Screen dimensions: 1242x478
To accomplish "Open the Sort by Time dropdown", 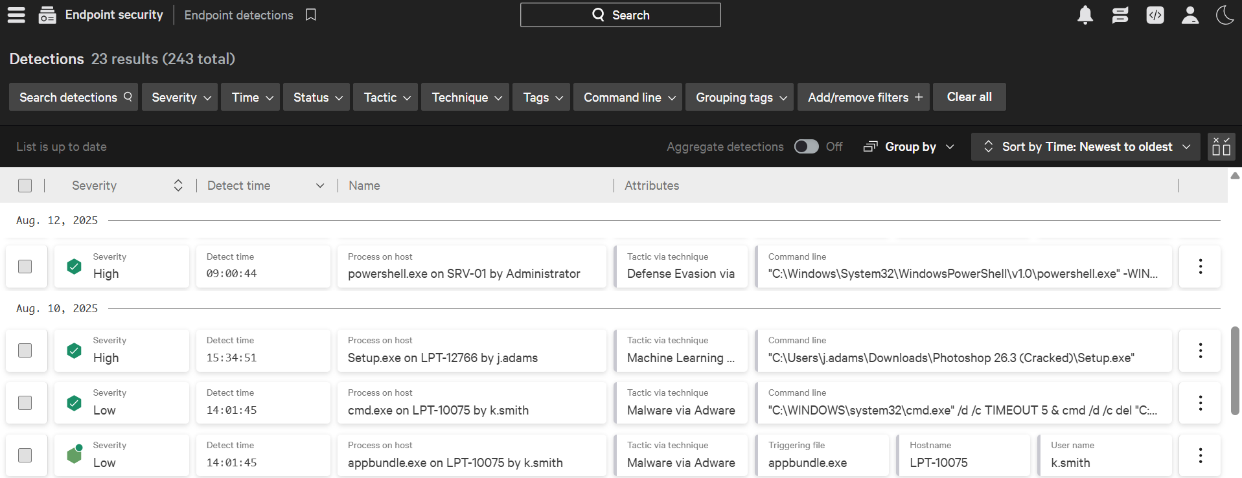I will (x=1086, y=147).
